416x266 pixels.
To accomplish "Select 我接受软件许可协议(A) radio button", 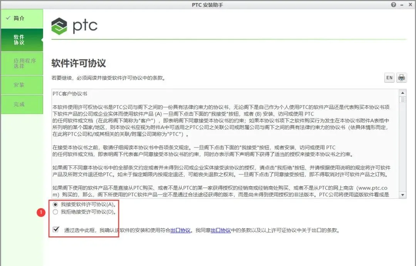I will coord(55,204).
